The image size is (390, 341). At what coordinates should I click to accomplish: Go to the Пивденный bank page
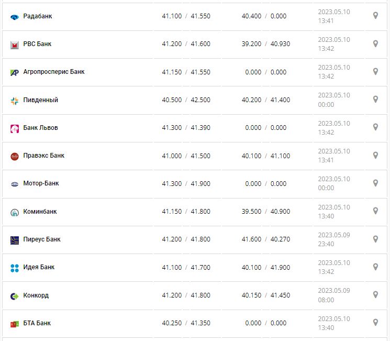pos(41,100)
